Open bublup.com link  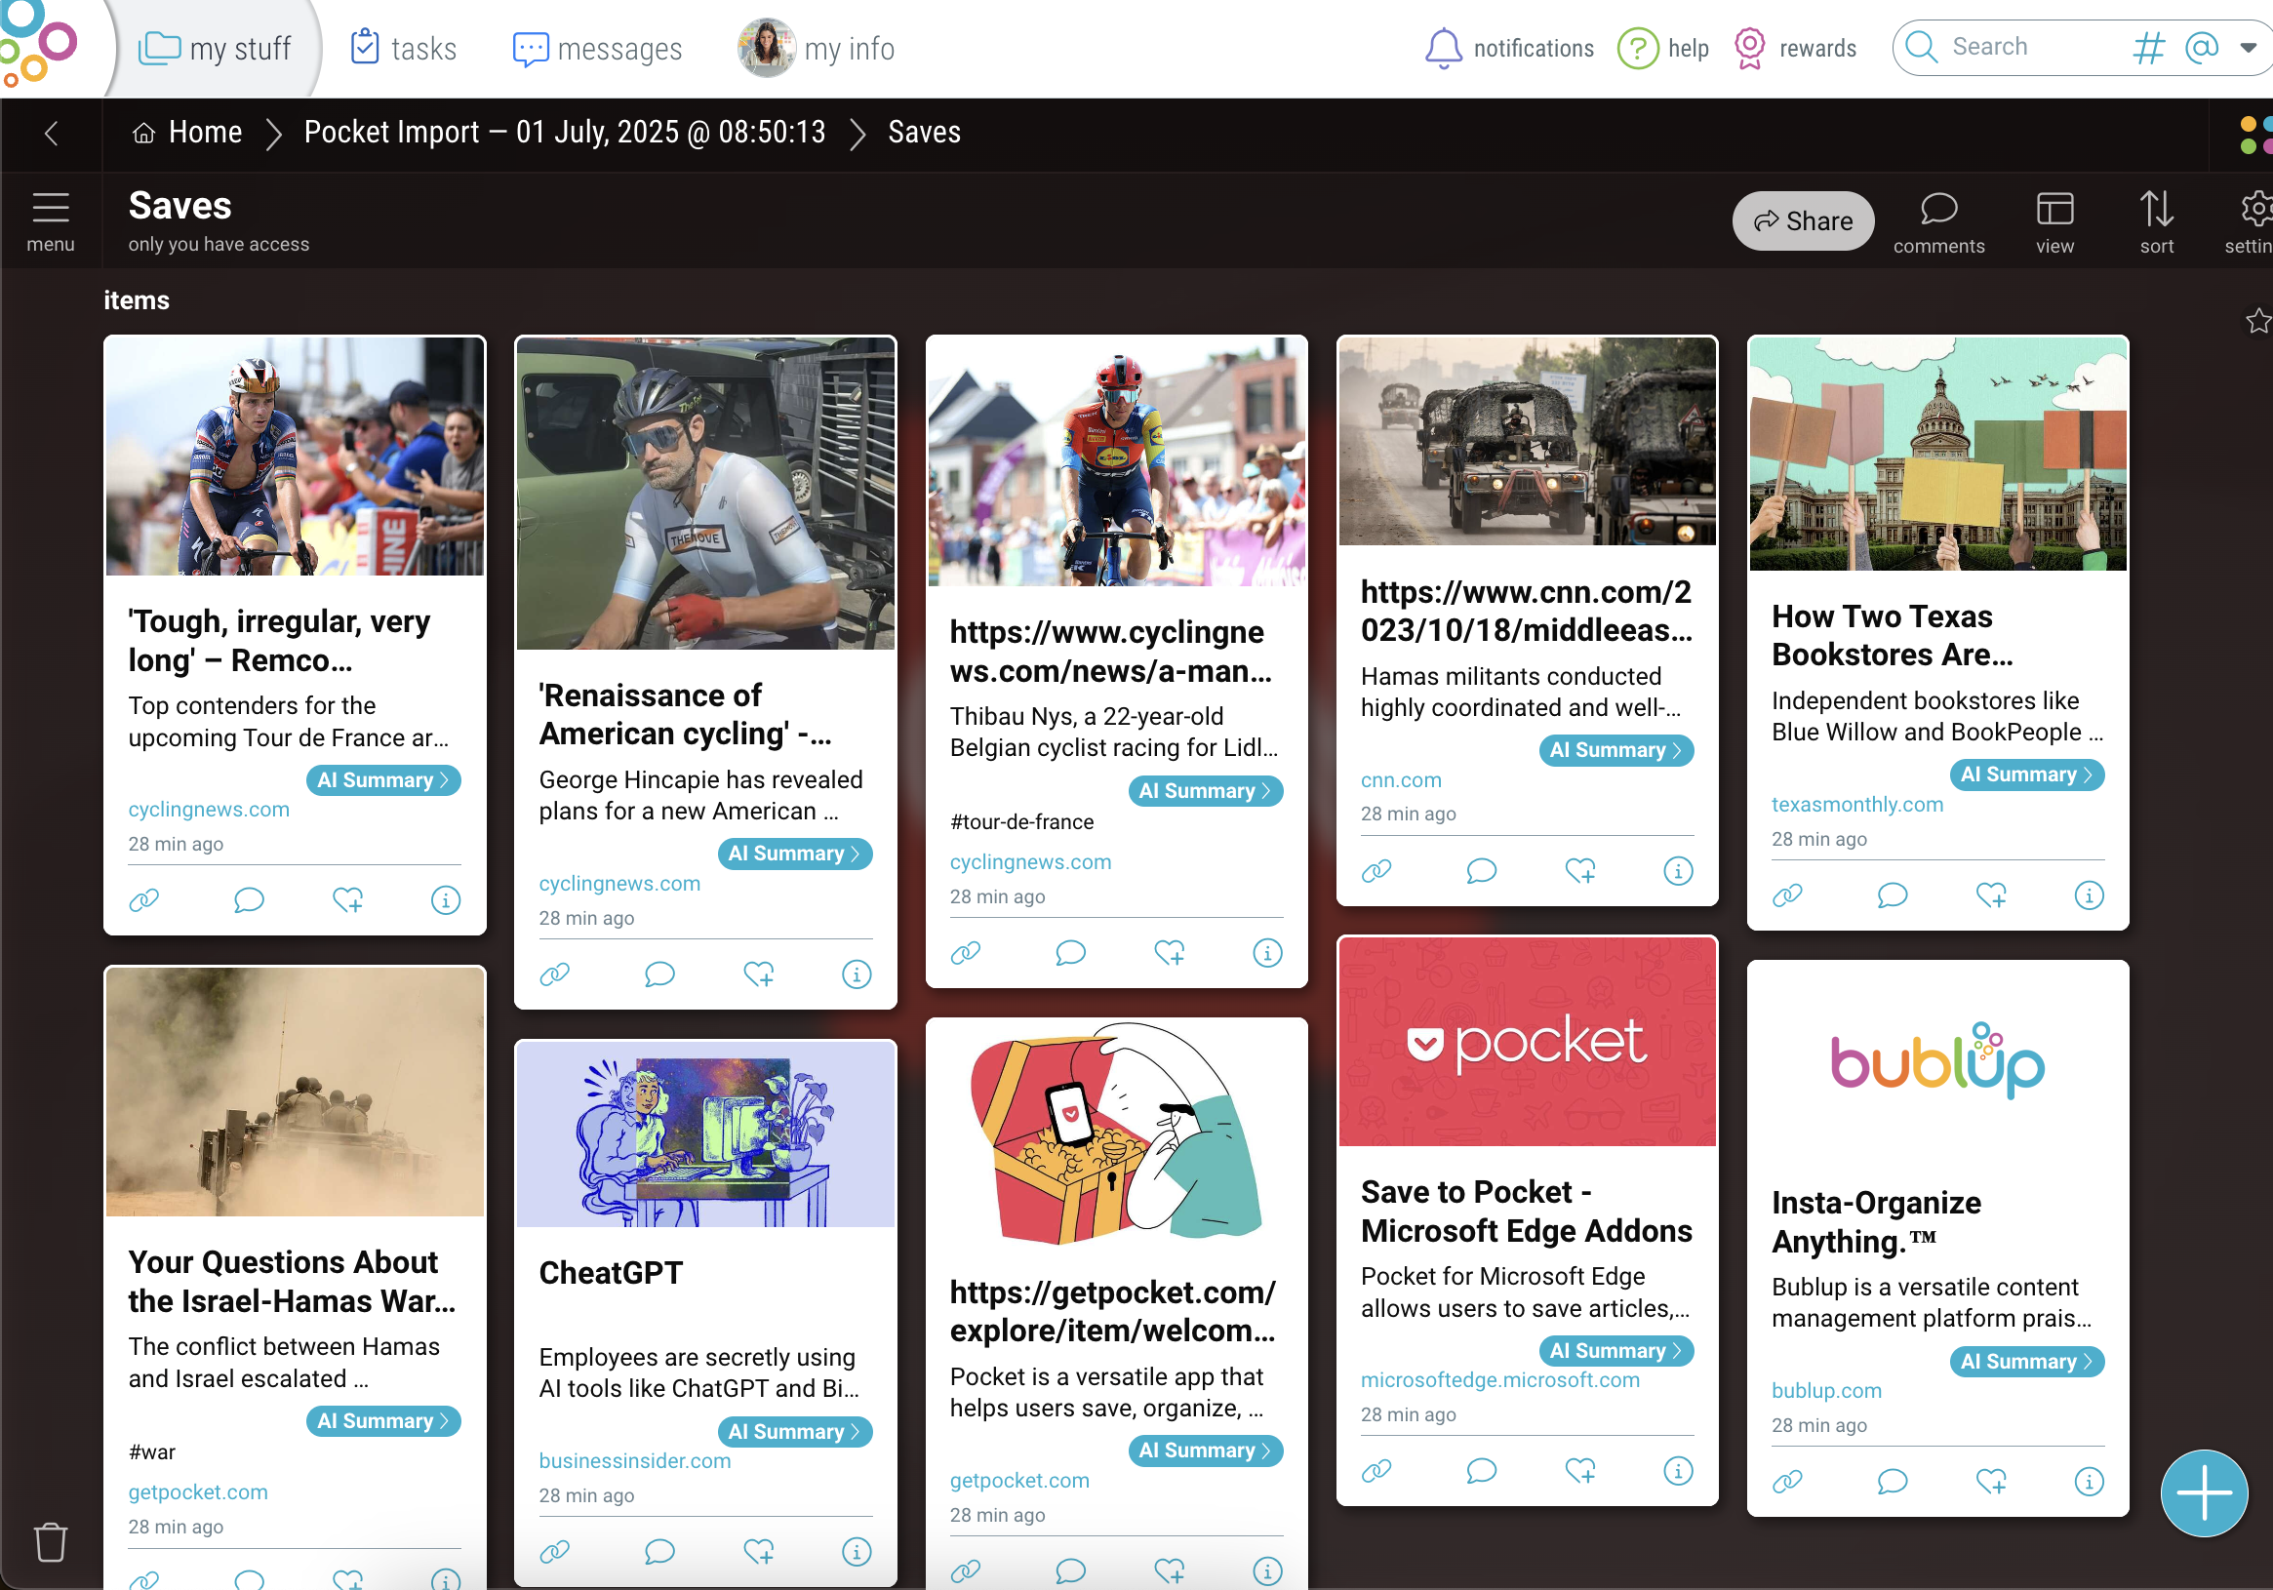1825,1390
